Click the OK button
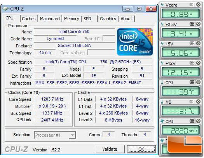Screen dimensions: 204x158 point(141,149)
